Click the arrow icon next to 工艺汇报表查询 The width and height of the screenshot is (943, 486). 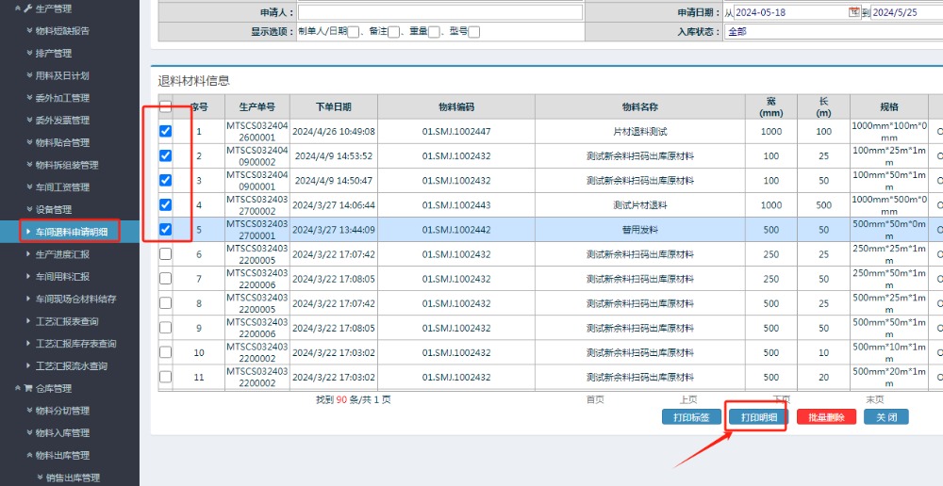28,321
